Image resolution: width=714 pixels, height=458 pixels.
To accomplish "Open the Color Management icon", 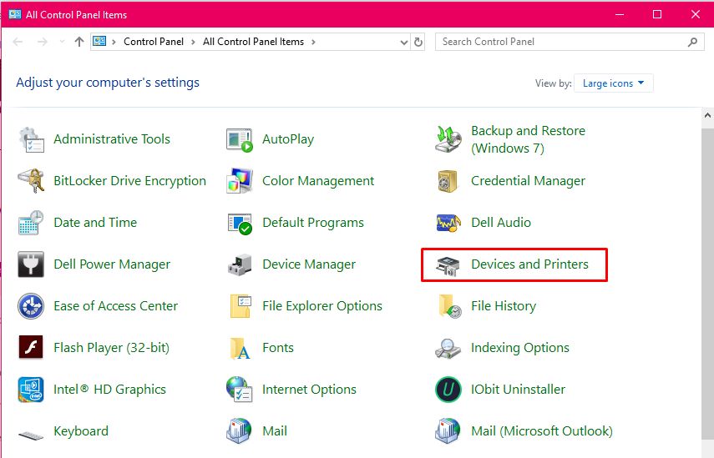I will click(240, 180).
